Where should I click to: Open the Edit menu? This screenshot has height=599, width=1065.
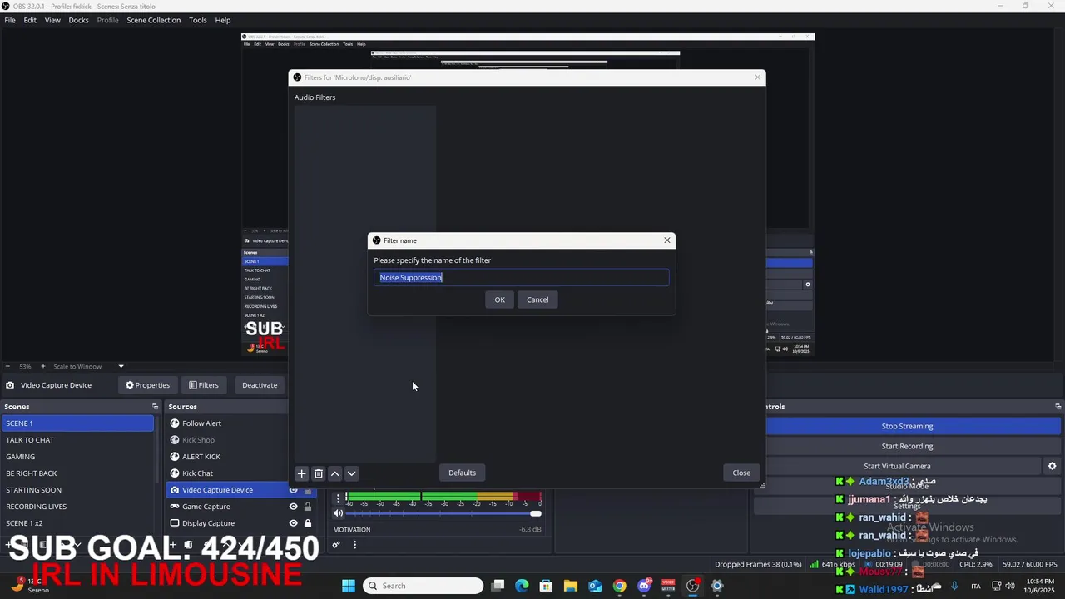(30, 20)
